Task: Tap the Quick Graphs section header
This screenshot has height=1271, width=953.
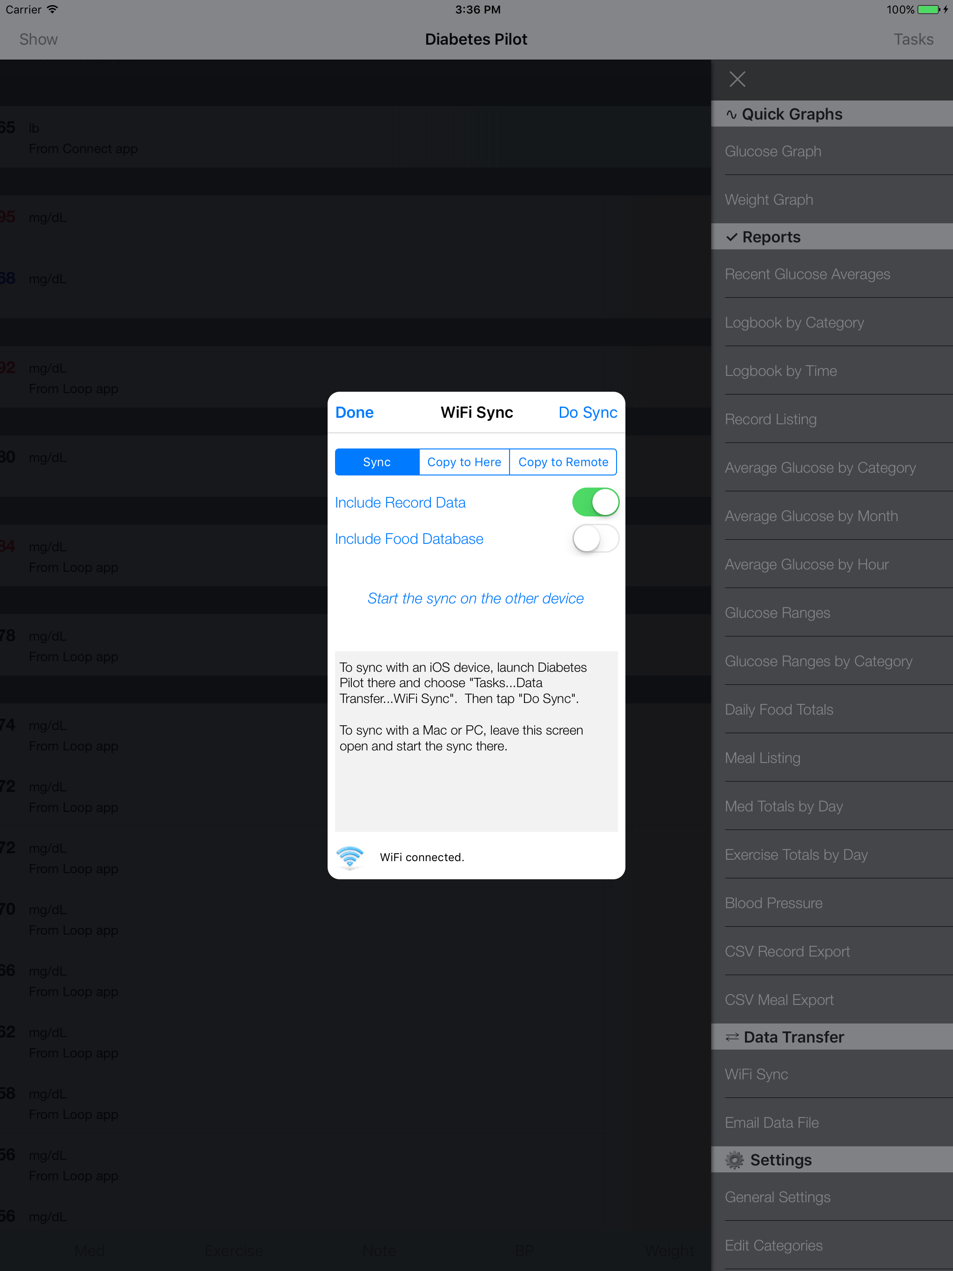Action: tap(832, 114)
